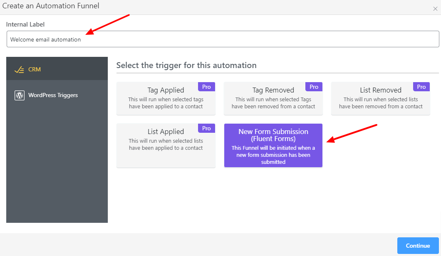Click the CRM checklist icon in sidebar
Image resolution: width=441 pixels, height=256 pixels.
tap(19, 70)
